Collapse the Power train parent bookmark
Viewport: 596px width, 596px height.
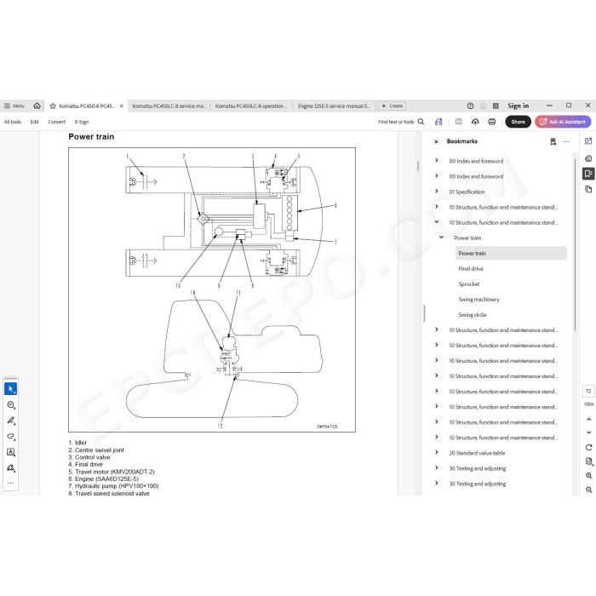441,238
